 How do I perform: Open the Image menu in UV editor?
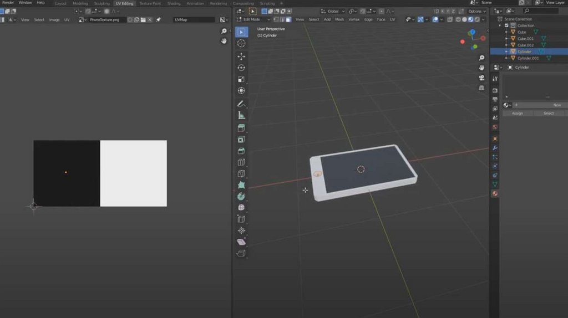point(54,19)
